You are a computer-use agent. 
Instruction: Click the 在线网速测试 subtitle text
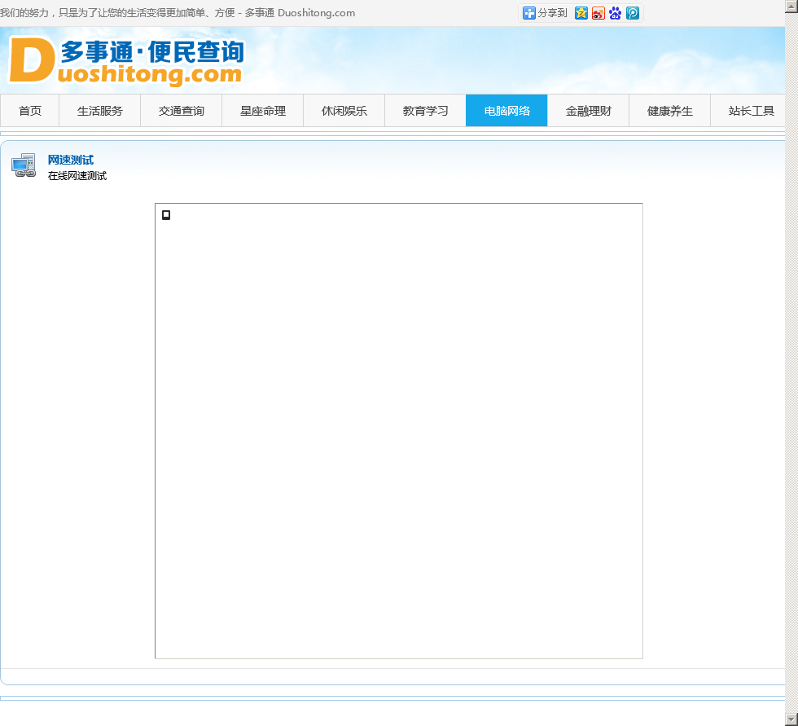(77, 176)
